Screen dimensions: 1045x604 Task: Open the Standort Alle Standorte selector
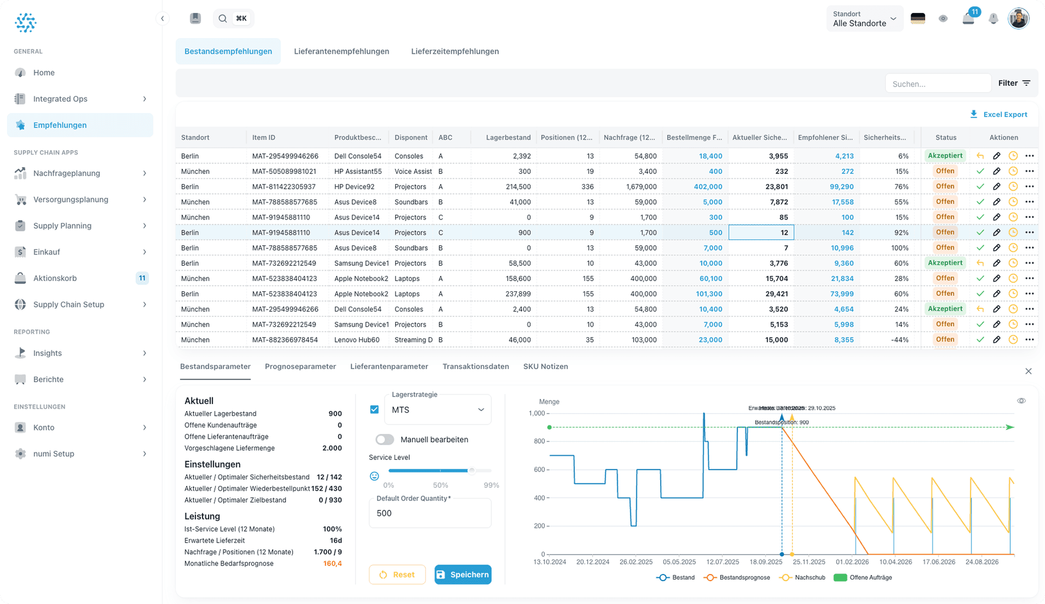click(864, 18)
